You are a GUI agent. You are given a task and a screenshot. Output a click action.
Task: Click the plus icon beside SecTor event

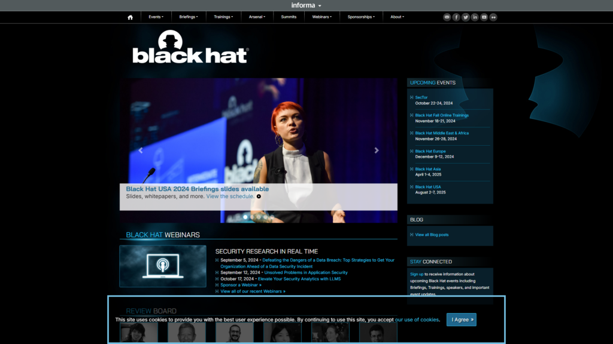[x=412, y=97]
